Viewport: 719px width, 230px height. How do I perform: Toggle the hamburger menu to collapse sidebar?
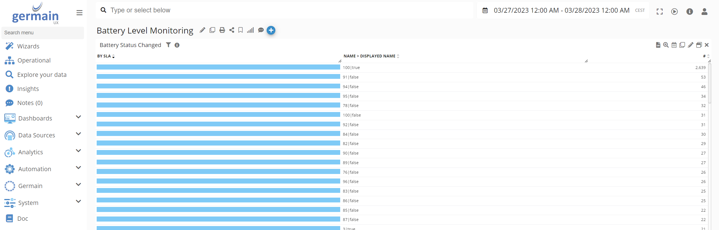coord(79,13)
